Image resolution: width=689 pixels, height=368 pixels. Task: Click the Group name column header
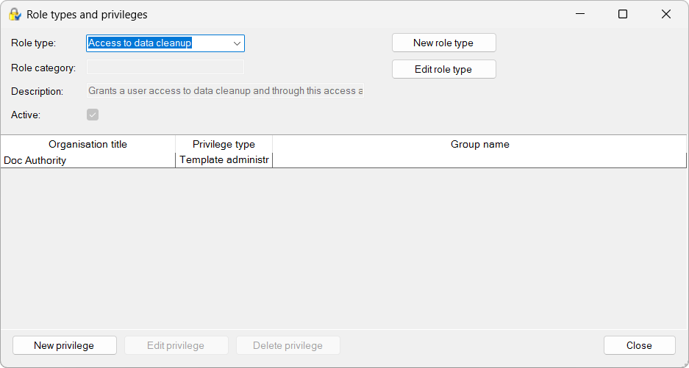coord(479,144)
